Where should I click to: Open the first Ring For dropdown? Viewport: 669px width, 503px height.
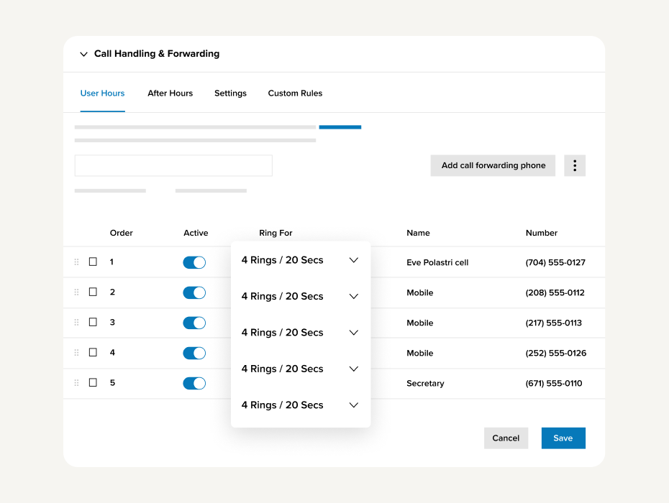point(300,260)
